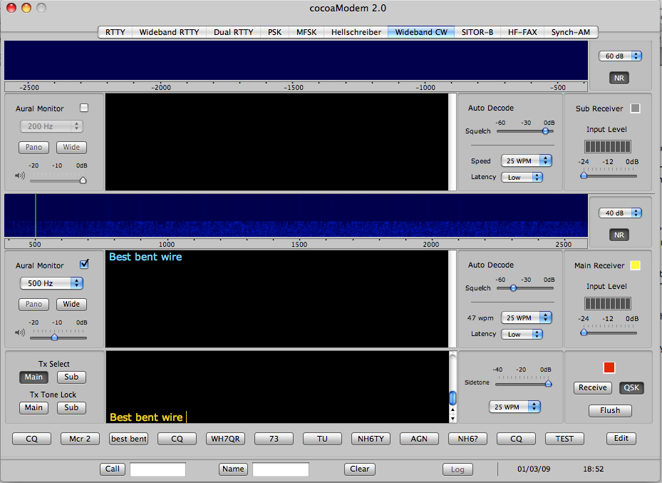Send the 73 macro
Image resolution: width=662 pixels, height=483 pixels.
(x=274, y=439)
